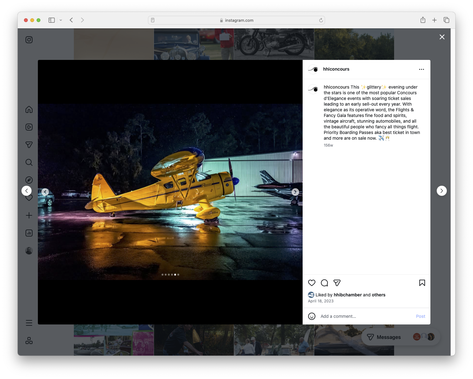Jump to the fifth carousel dot indicator
This screenshot has width=473, height=379.
click(175, 274)
